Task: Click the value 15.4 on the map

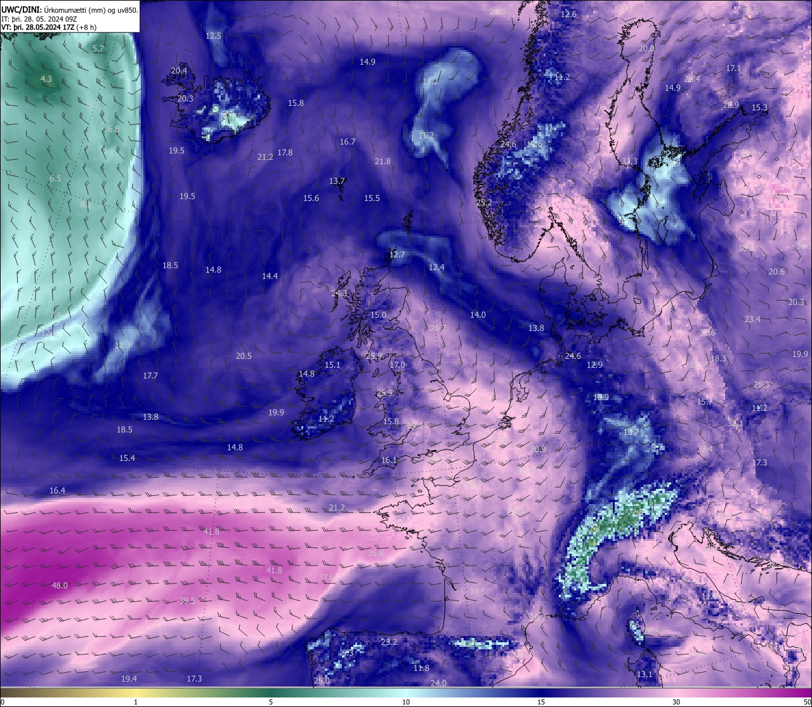Action: pos(127,458)
